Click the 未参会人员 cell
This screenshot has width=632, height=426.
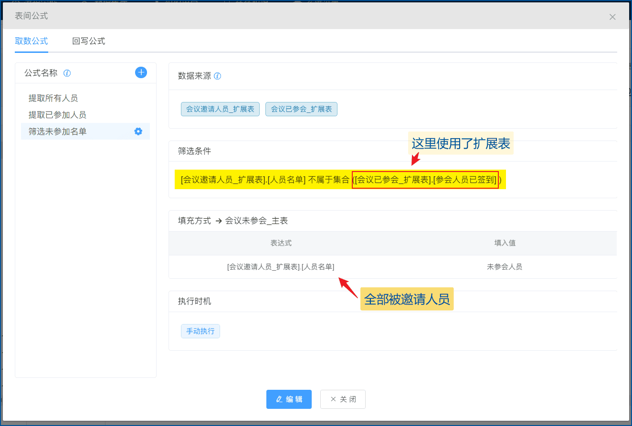click(x=505, y=267)
